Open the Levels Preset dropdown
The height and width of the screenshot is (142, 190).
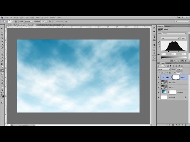pyautogui.click(x=174, y=34)
